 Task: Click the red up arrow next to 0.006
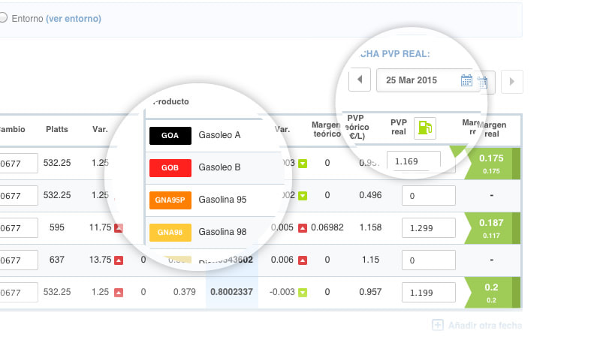303,260
